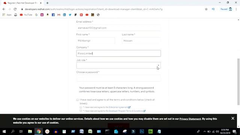Click the volume icon in system tray

click(217, 132)
